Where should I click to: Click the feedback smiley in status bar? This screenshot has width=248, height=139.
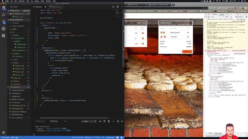tap(117, 137)
